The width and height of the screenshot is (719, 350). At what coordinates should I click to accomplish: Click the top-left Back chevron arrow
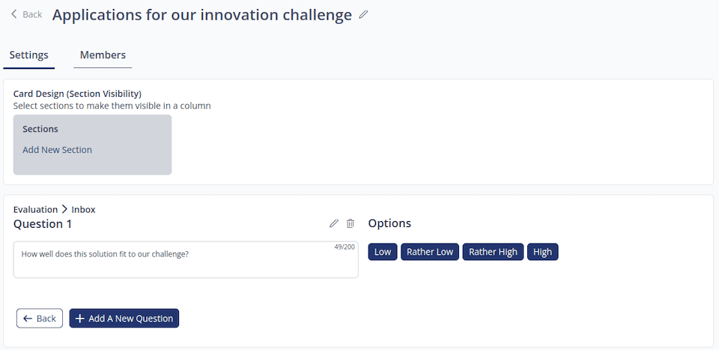tap(14, 14)
